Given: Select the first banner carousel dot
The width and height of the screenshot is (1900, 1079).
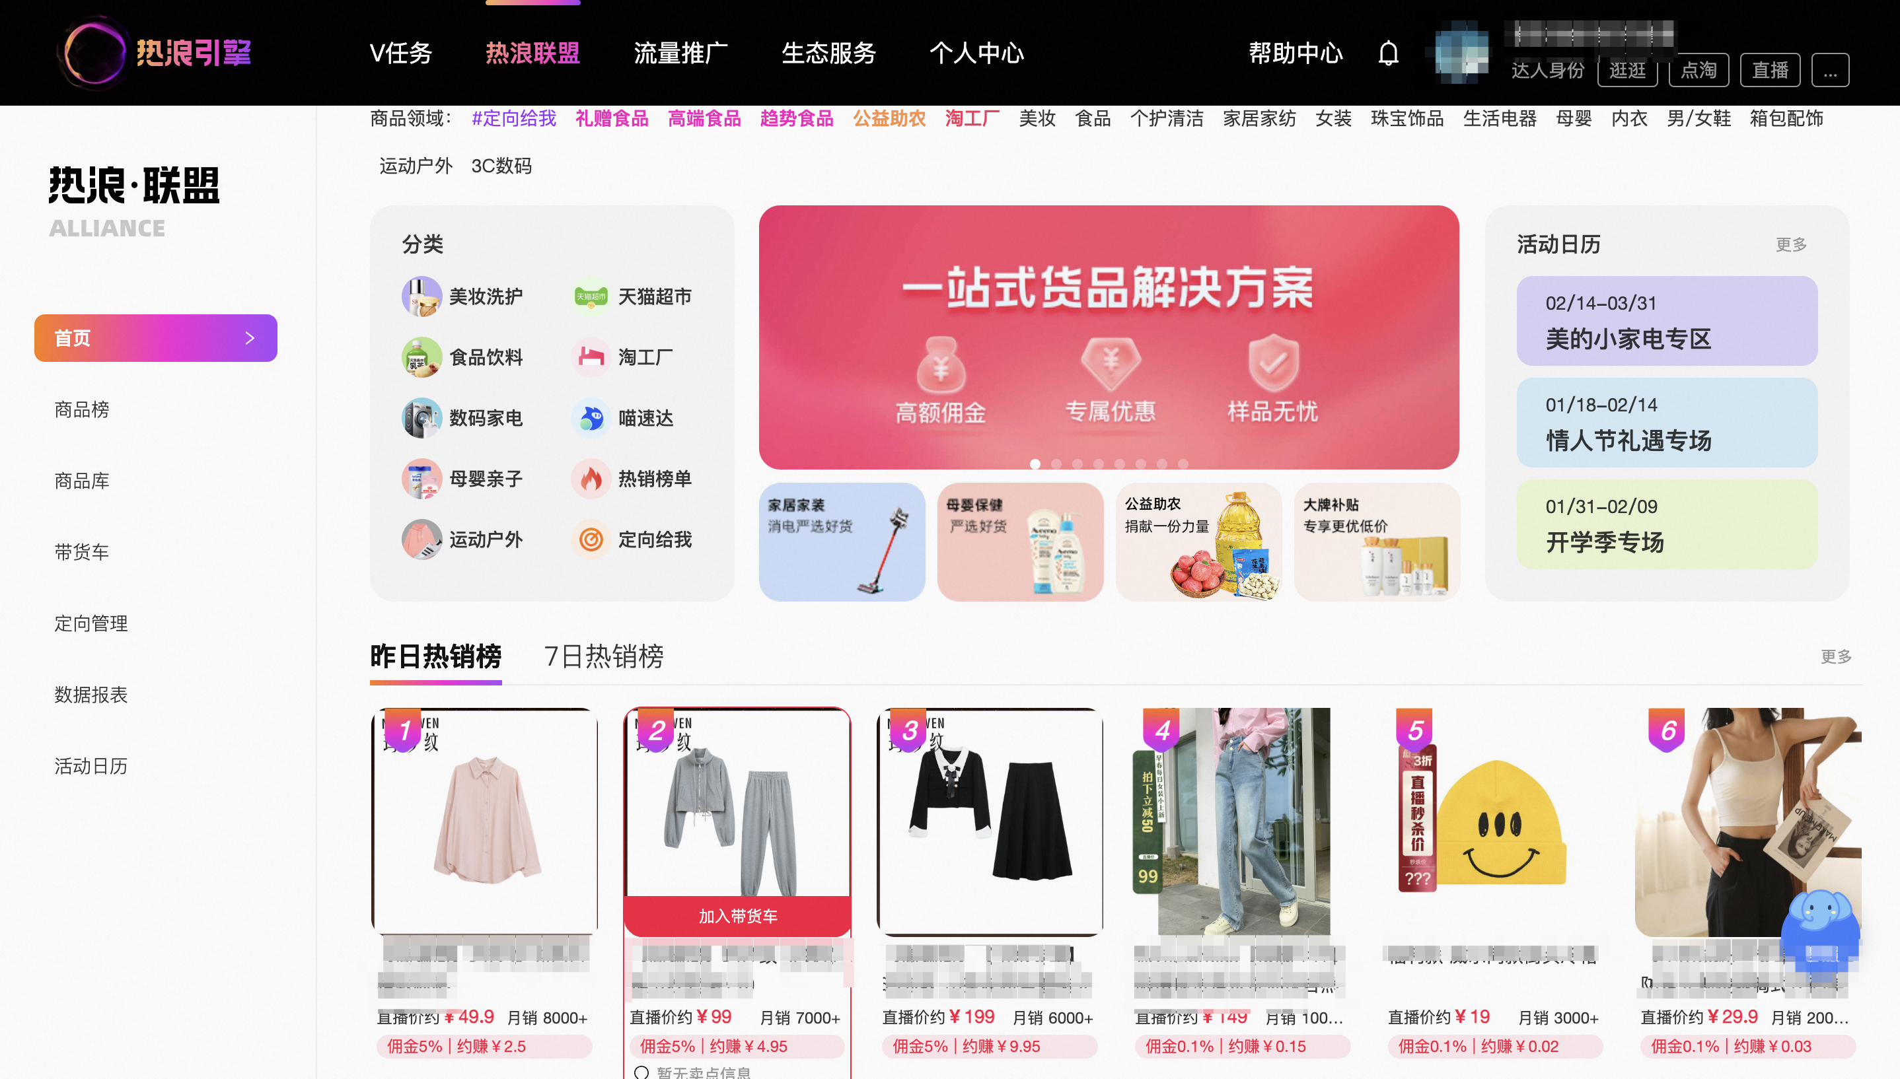Looking at the screenshot, I should coord(1035,464).
